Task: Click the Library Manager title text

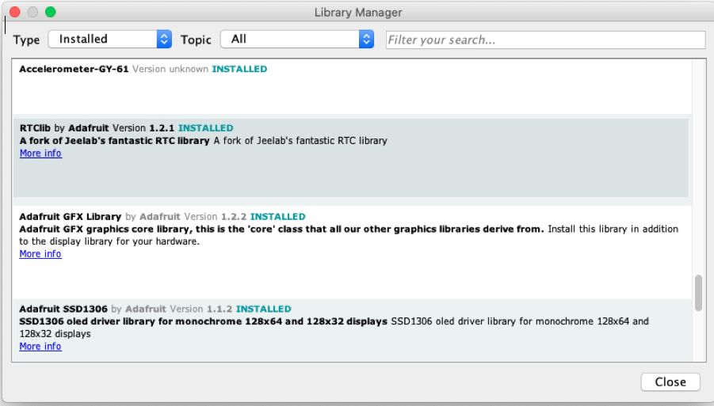Action: click(358, 13)
